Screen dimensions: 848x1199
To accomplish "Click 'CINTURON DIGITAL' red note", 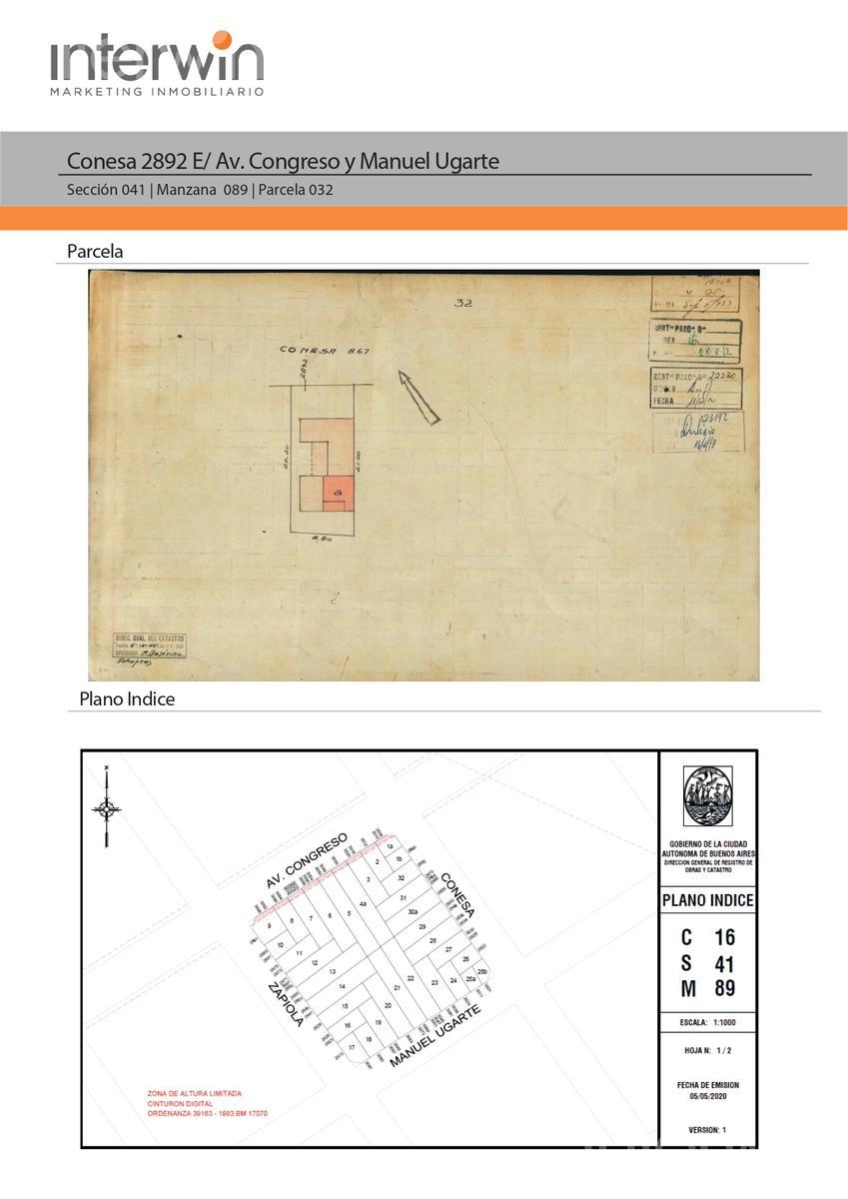I will tap(181, 1103).
